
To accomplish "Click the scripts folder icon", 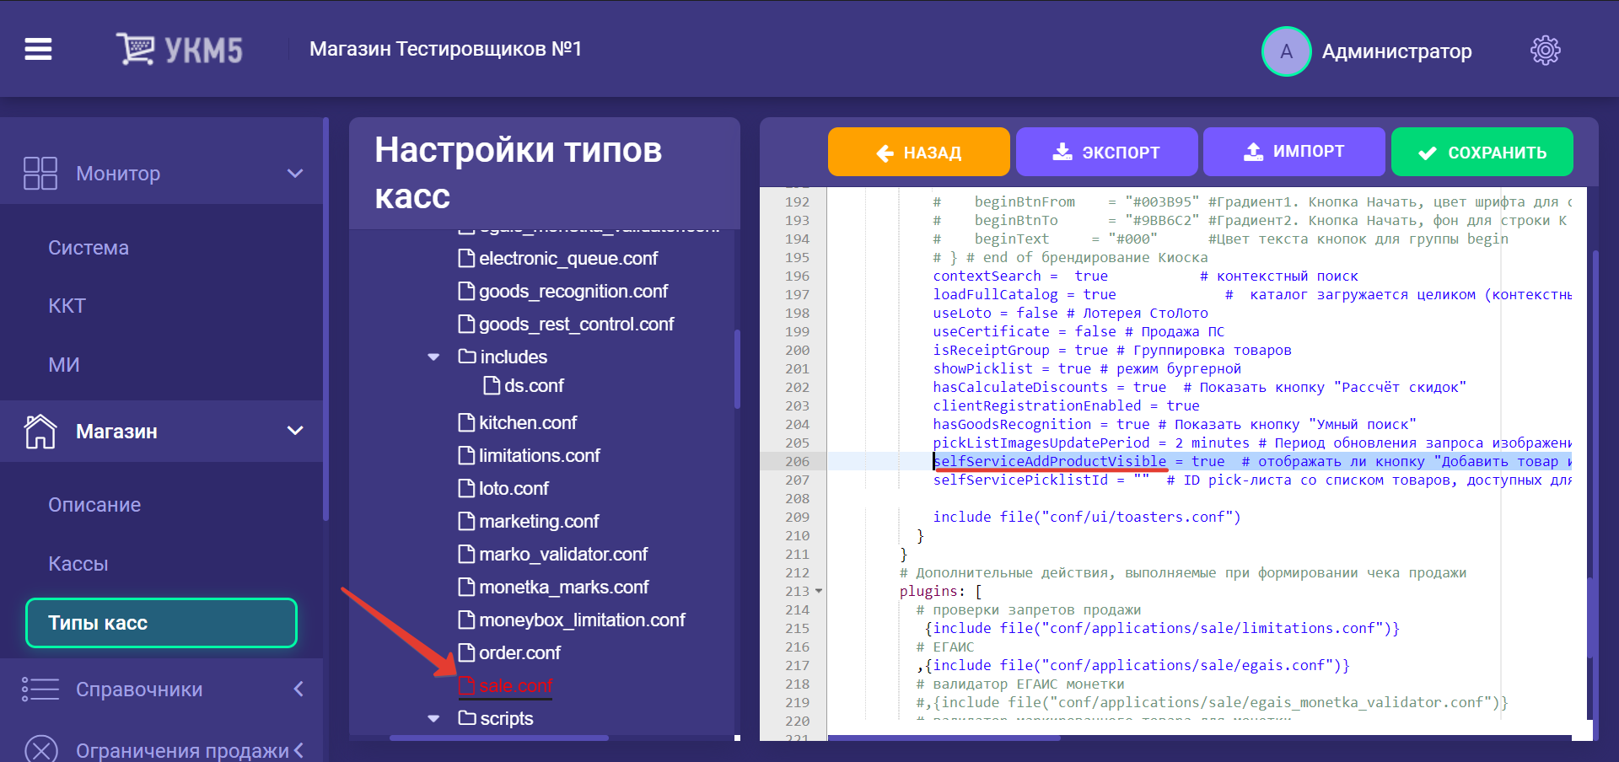I will click(x=467, y=717).
